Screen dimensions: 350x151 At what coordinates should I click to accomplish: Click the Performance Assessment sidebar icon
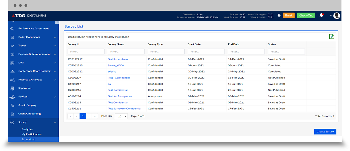tap(12, 28)
